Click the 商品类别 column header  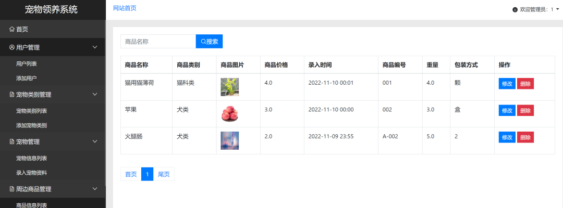(189, 65)
